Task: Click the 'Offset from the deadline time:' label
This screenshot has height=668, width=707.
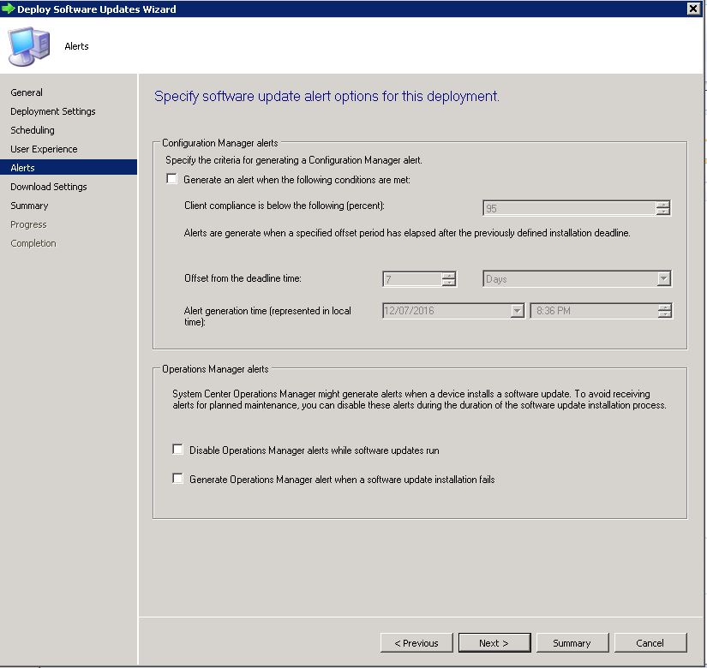Action: point(243,278)
